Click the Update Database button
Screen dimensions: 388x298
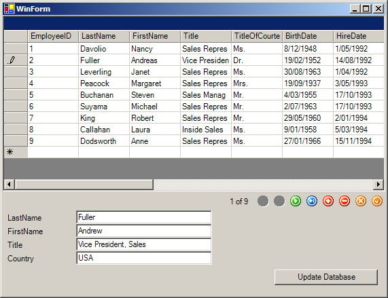326,277
